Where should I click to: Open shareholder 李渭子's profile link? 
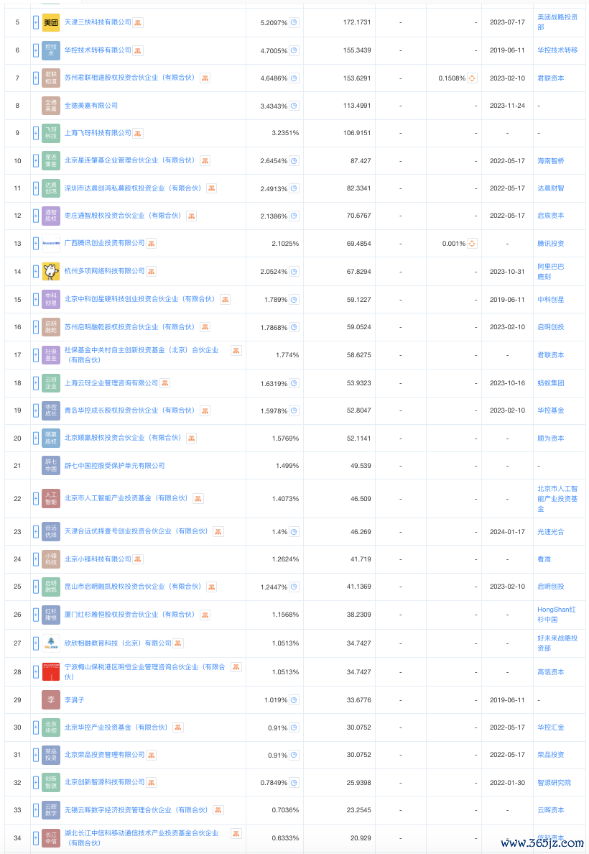(74, 700)
